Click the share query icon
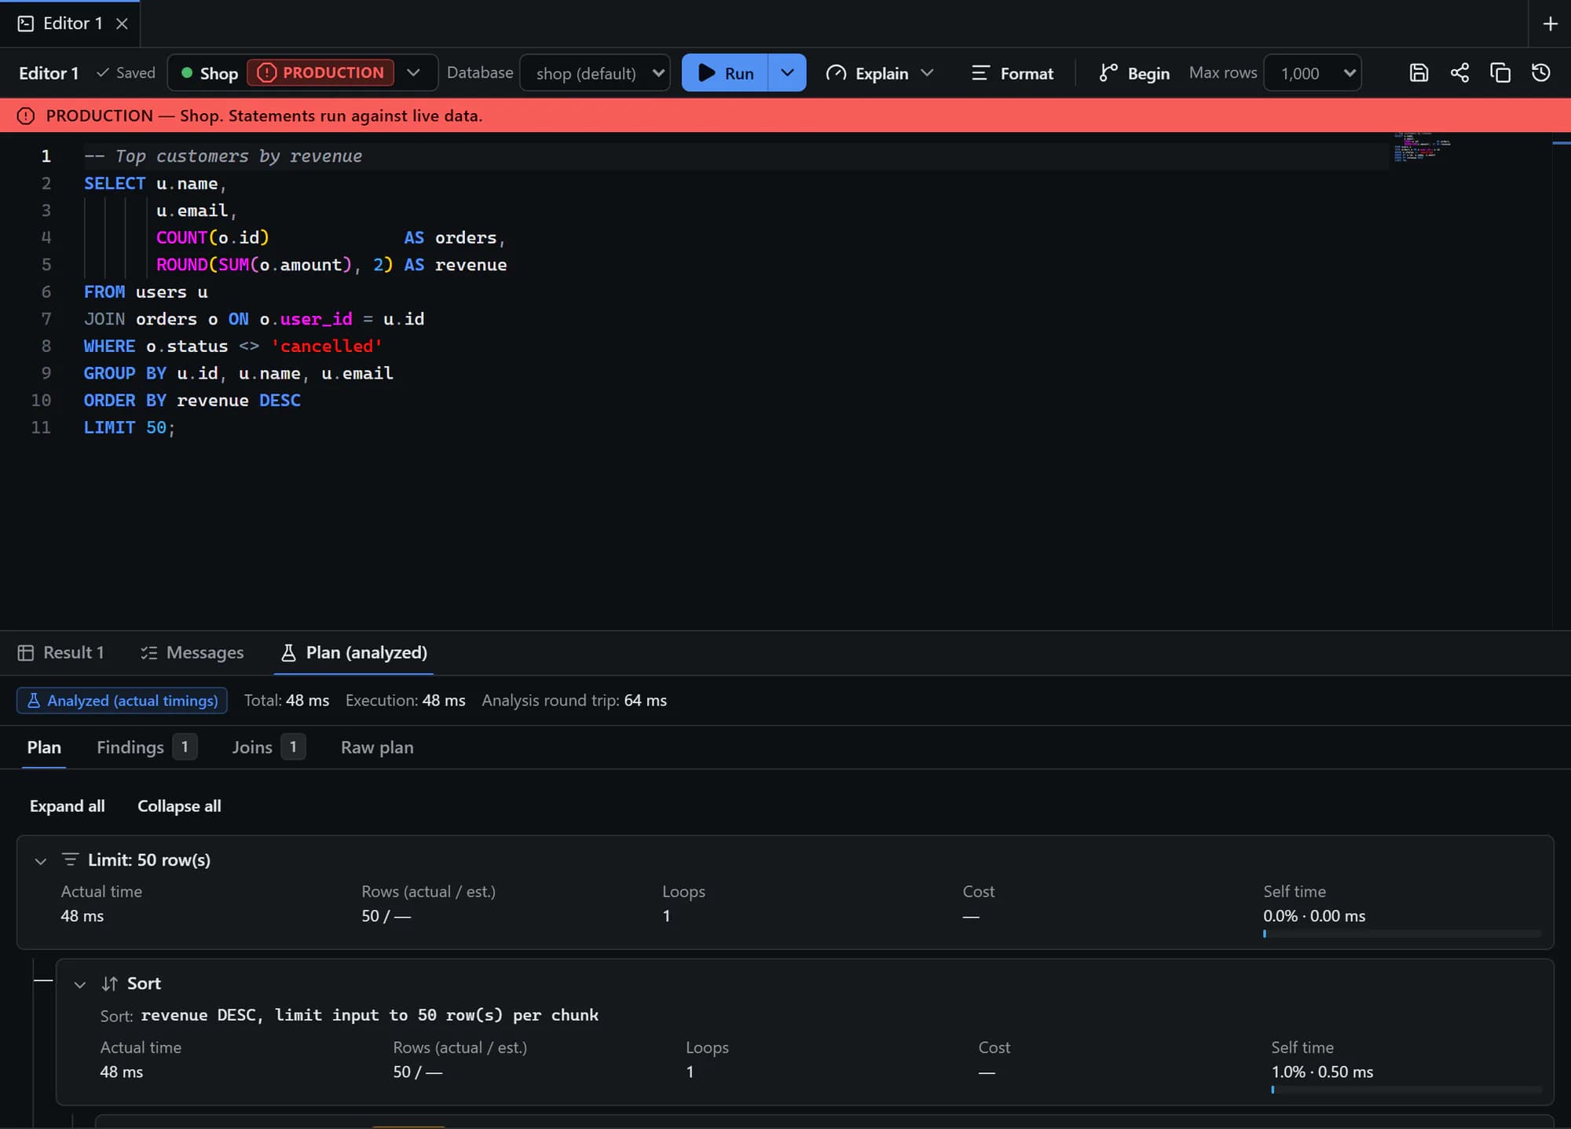This screenshot has width=1571, height=1129. [x=1459, y=73]
